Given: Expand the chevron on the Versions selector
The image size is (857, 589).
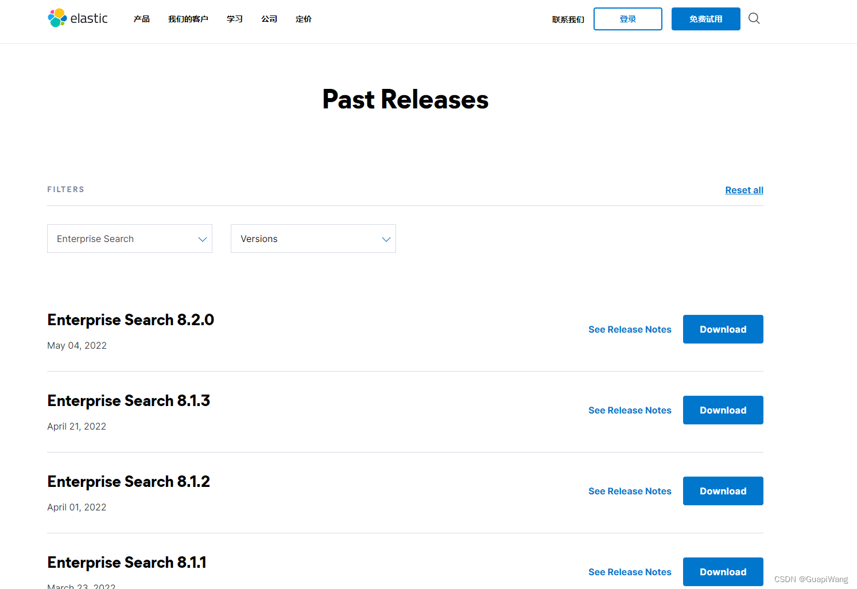Looking at the screenshot, I should 386,239.
